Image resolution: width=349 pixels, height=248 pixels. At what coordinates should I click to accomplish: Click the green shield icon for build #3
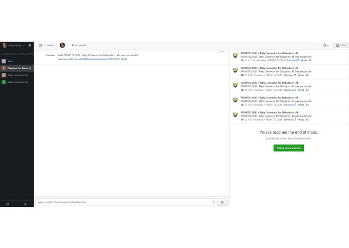pos(236,99)
